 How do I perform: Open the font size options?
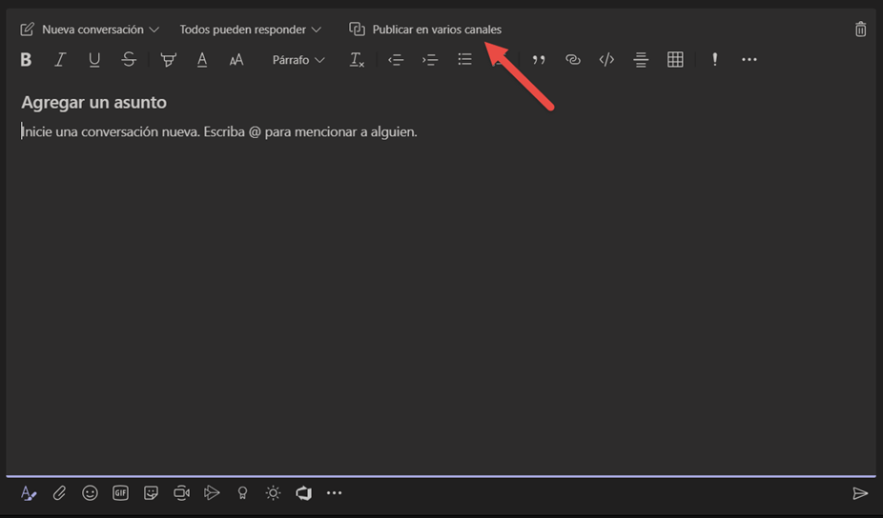[x=236, y=60]
